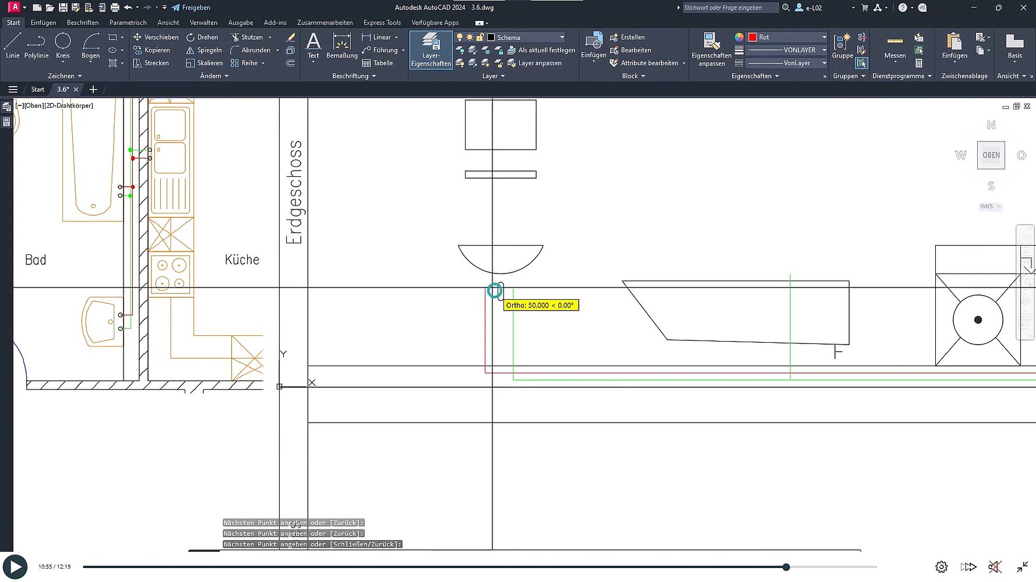
Task: Click the video progress slider handle
Action: (786, 567)
